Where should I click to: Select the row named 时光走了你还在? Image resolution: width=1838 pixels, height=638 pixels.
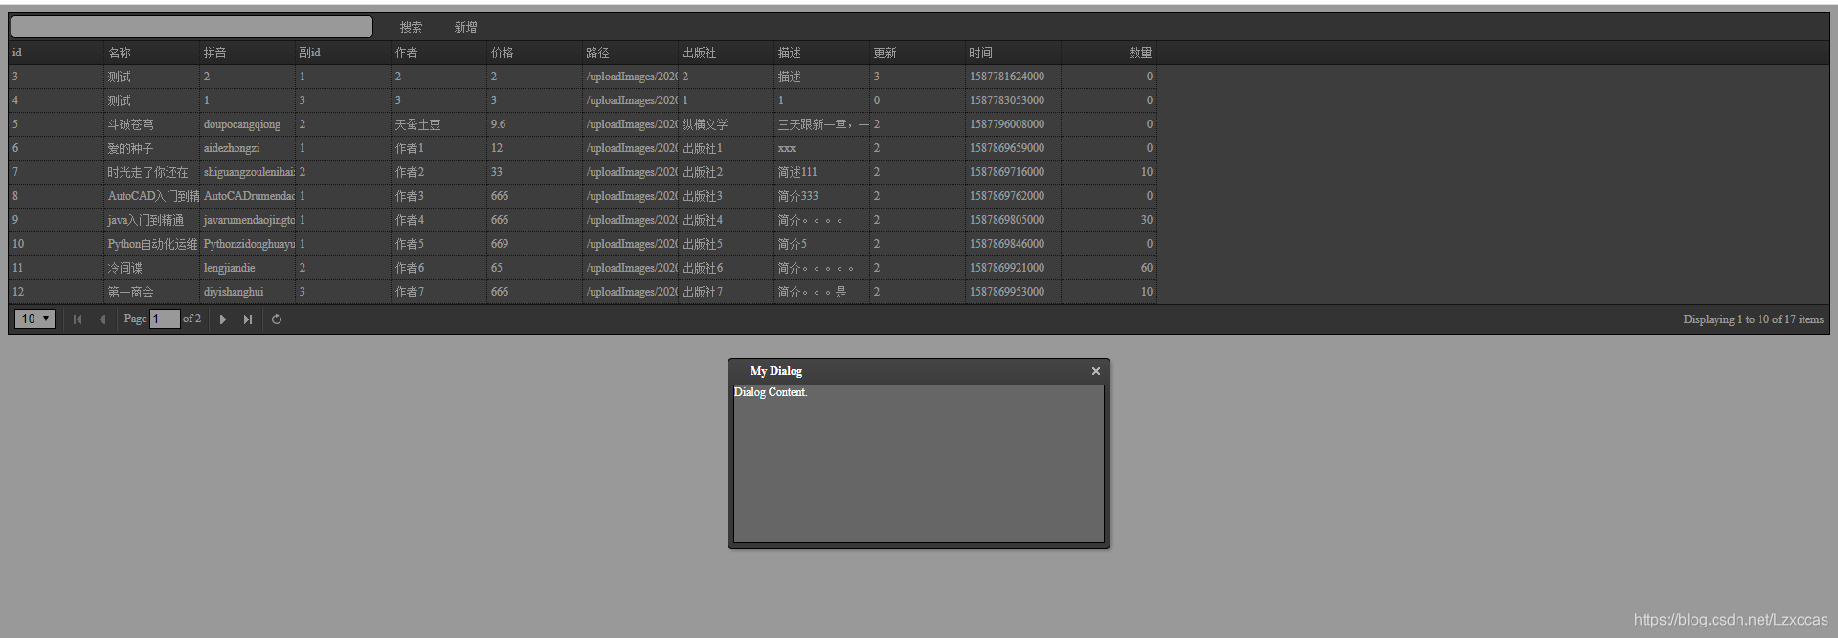tap(582, 172)
